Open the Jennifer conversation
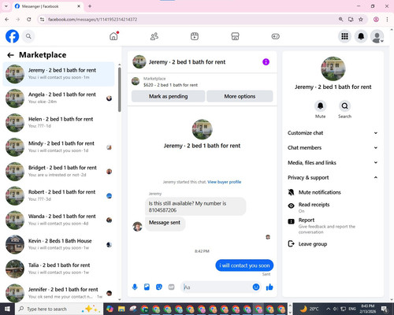394x315 pixels. tap(58, 293)
